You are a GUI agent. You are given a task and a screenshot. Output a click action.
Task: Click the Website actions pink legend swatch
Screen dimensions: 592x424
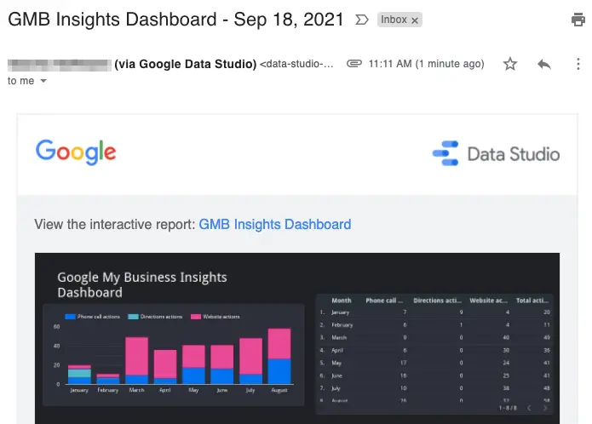tap(196, 317)
